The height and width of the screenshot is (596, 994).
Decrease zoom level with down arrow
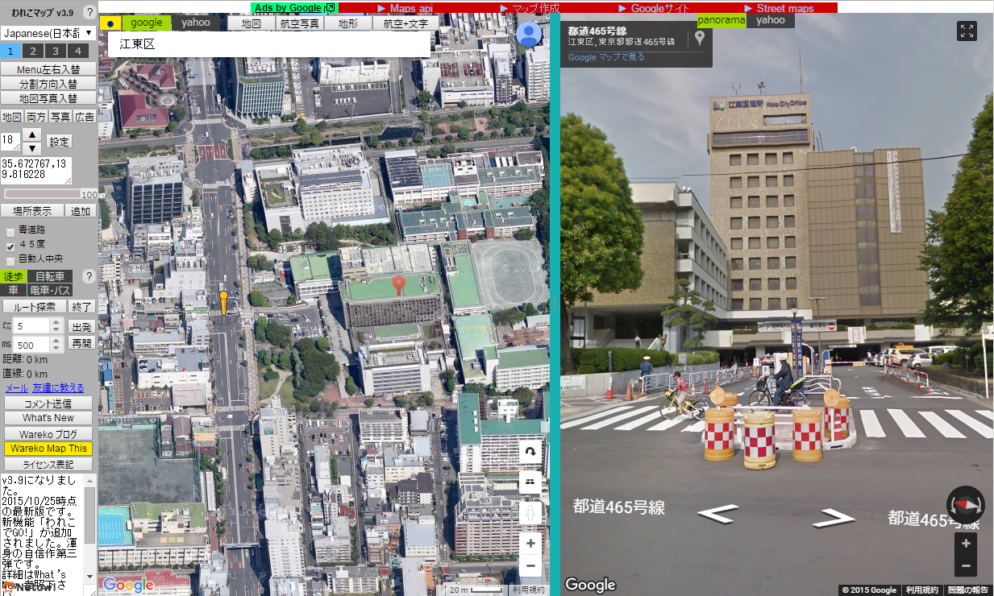(31, 148)
